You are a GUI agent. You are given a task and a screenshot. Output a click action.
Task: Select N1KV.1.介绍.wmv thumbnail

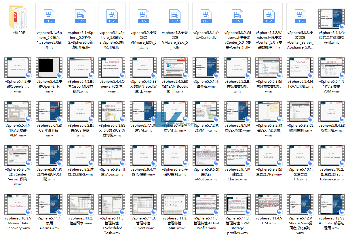[300, 68]
